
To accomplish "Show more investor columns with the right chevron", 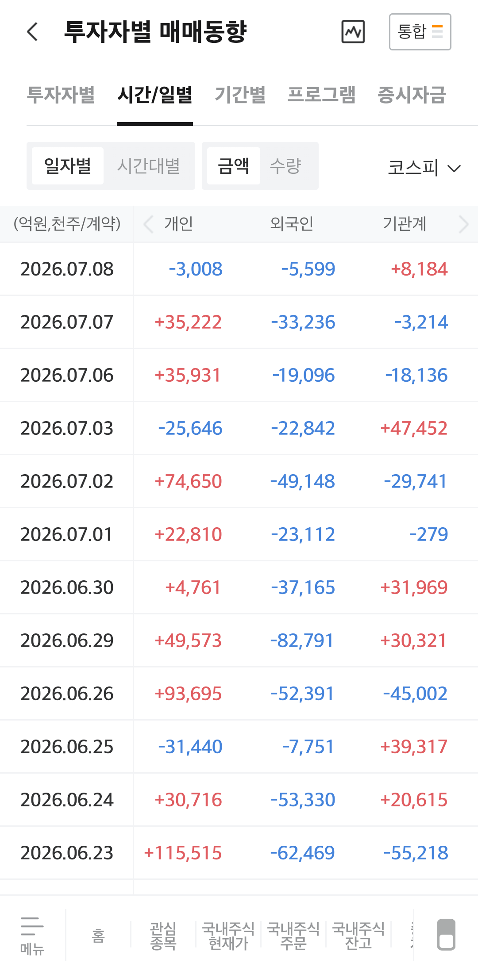I will (x=463, y=224).
